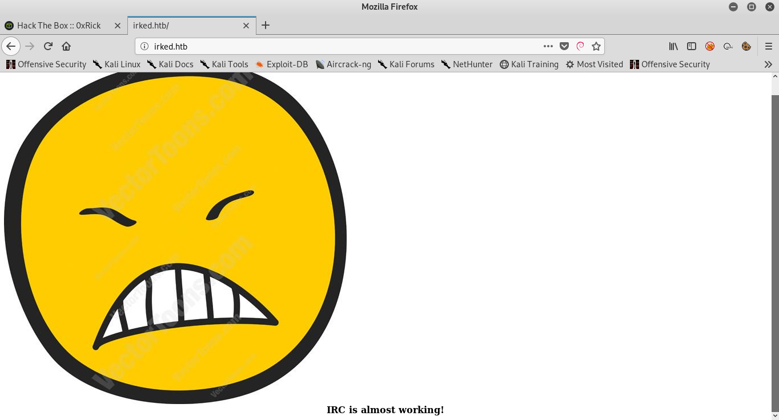The height and width of the screenshot is (420, 779).
Task: Go to the Firefox home page
Action: click(66, 46)
